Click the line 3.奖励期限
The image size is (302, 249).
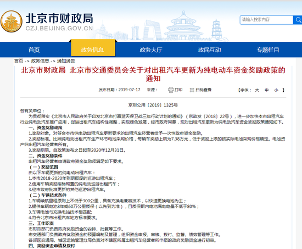(77, 150)
